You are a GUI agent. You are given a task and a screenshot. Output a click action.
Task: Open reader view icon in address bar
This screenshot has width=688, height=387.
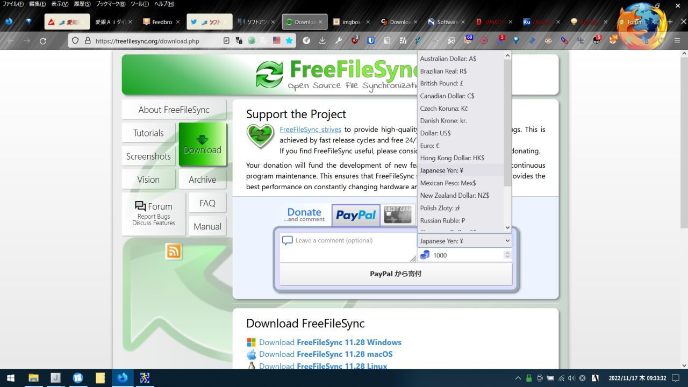click(226, 41)
